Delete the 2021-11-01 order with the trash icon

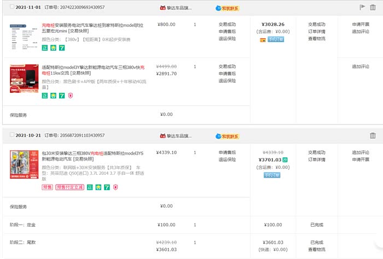(x=373, y=7)
